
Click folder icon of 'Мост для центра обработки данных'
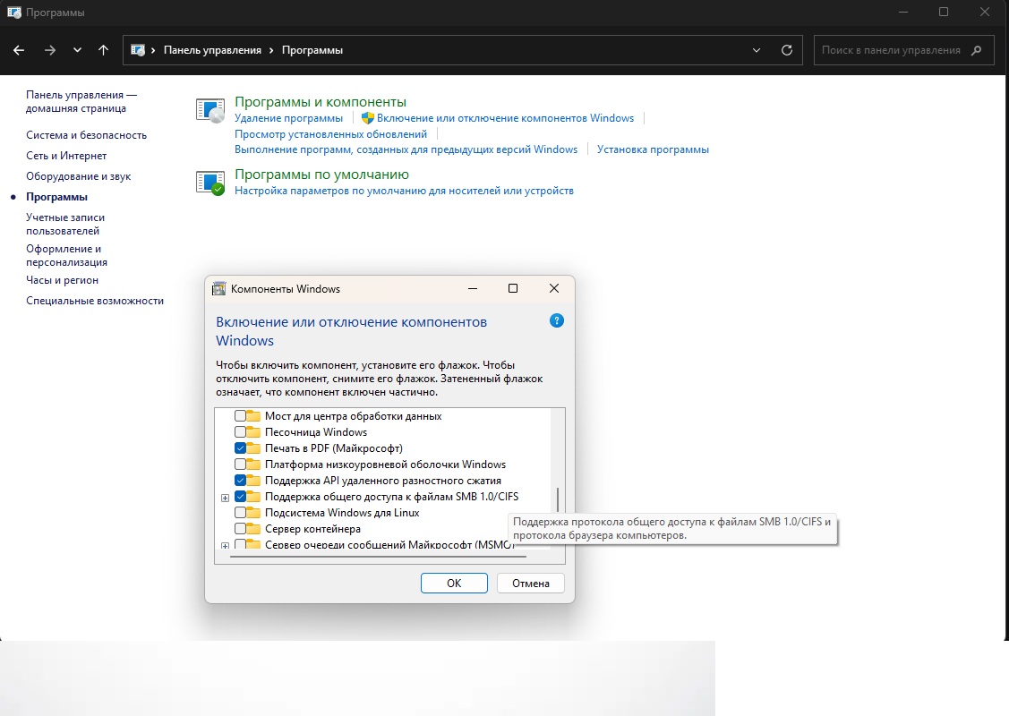[253, 416]
